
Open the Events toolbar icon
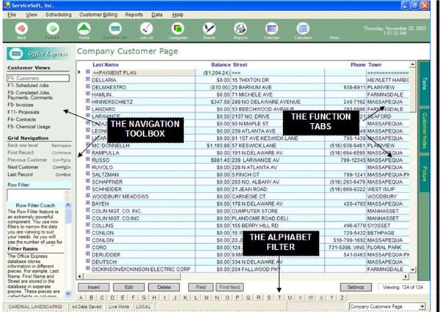209,29
